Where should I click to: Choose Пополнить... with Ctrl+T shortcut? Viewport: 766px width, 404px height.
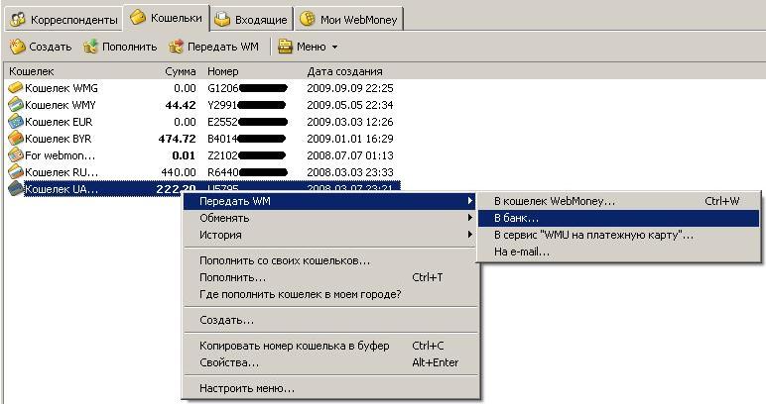329,277
